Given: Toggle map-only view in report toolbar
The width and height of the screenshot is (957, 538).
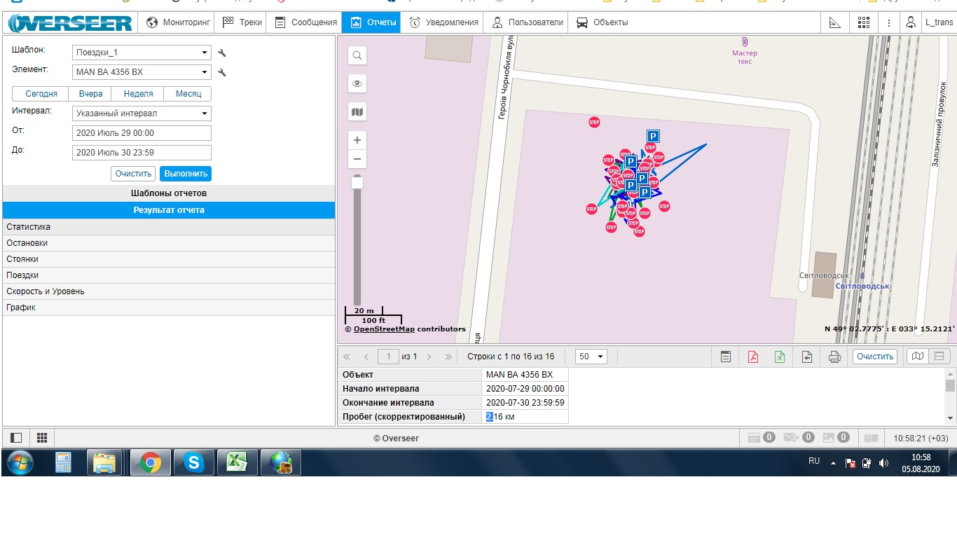Looking at the screenshot, I should tap(916, 357).
